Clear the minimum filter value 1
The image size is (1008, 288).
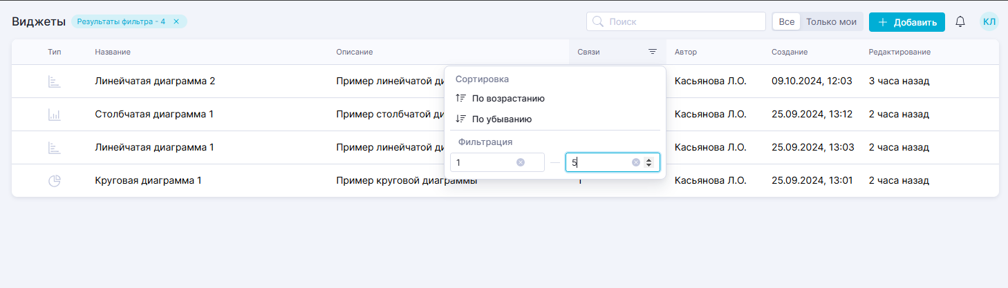(x=521, y=162)
